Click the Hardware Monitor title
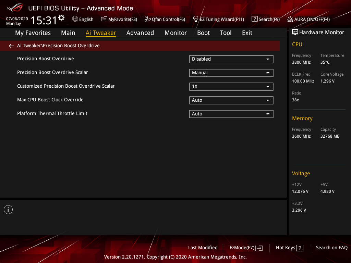The image size is (351, 263). [x=322, y=33]
